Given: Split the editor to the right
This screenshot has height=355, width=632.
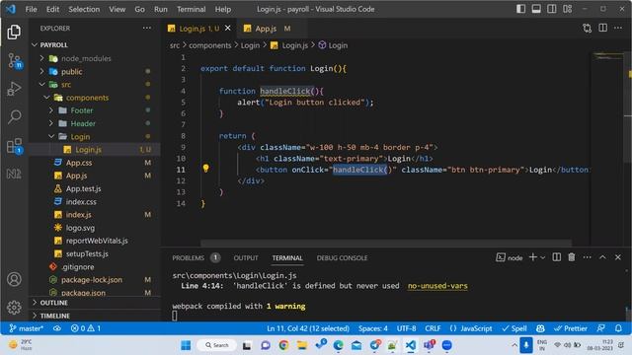Looking at the screenshot, I should pos(602,29).
